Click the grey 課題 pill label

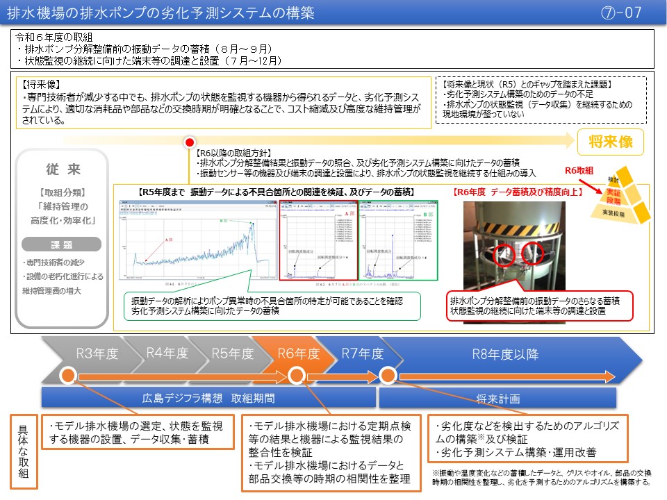(61, 244)
